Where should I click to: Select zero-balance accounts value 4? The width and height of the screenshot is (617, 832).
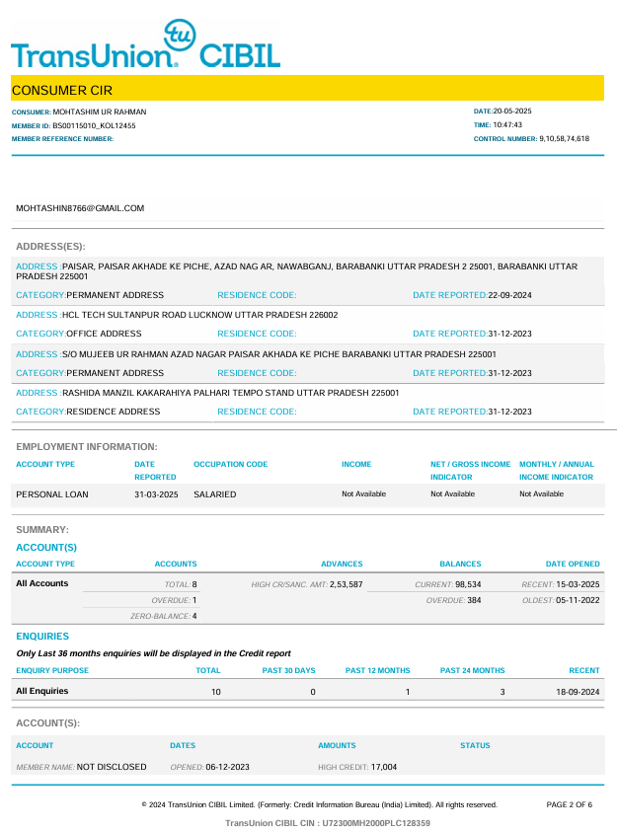pyautogui.click(x=194, y=616)
